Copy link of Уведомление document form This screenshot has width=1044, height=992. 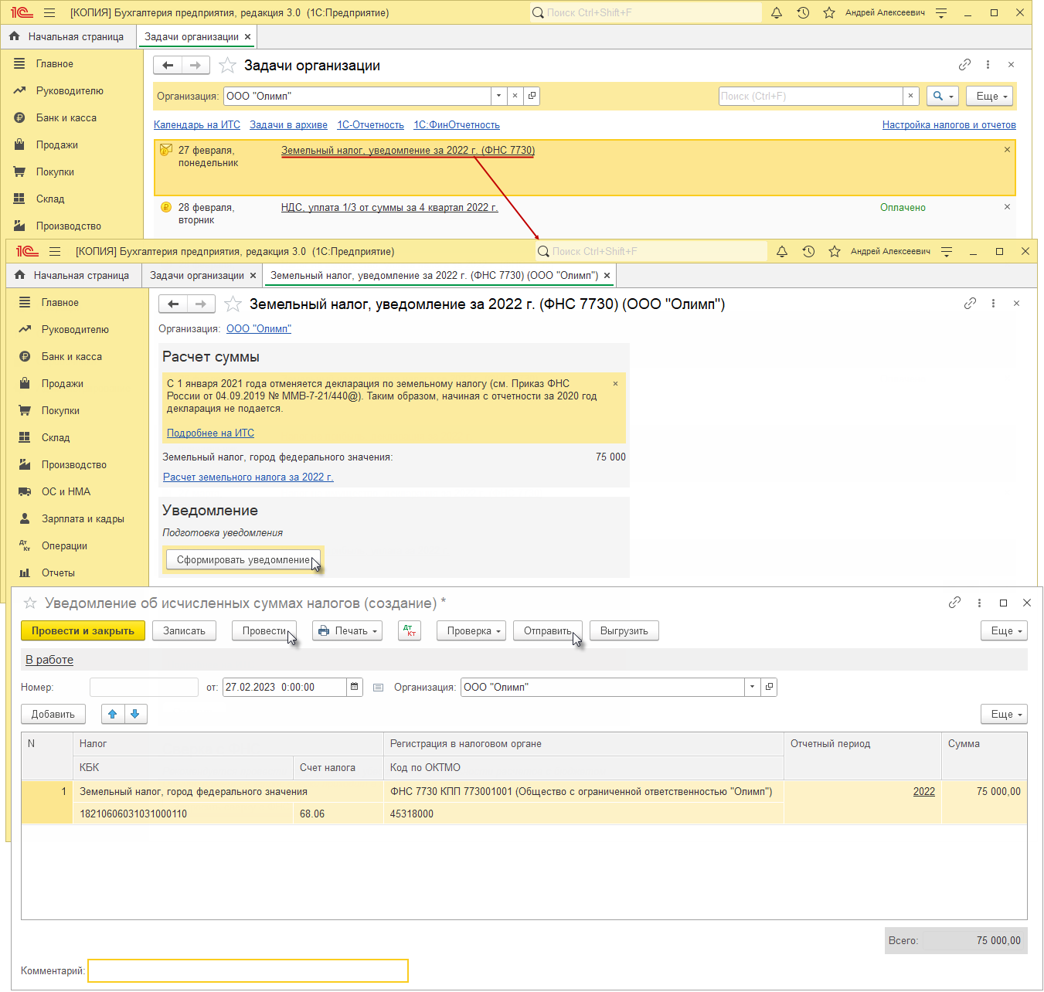[955, 603]
